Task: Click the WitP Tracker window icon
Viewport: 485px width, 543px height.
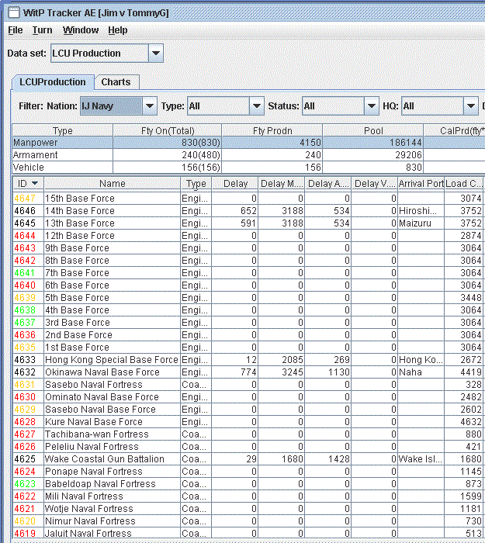Action: 14,13
